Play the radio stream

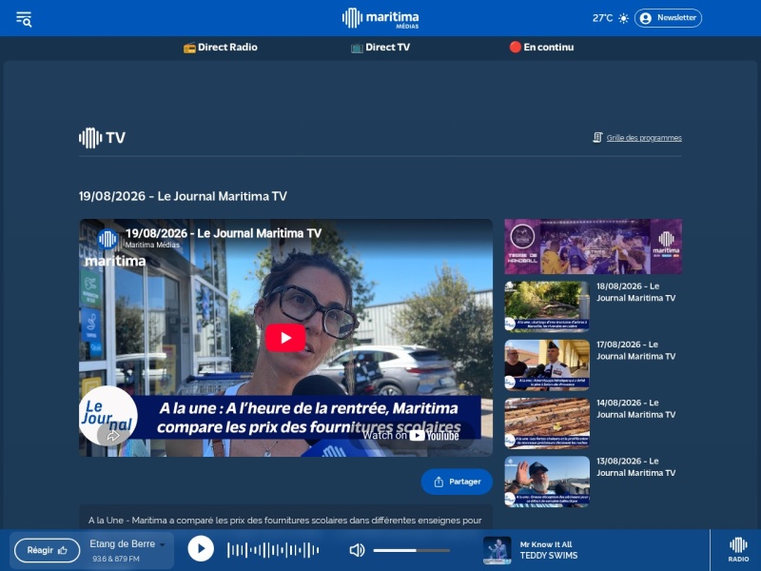201,549
